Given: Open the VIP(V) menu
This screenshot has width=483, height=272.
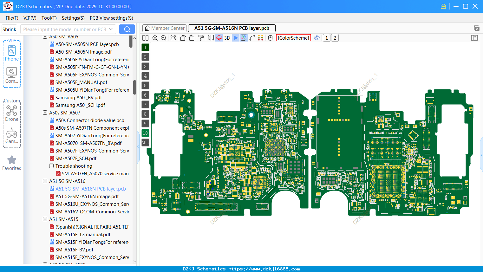Looking at the screenshot, I should (30, 18).
